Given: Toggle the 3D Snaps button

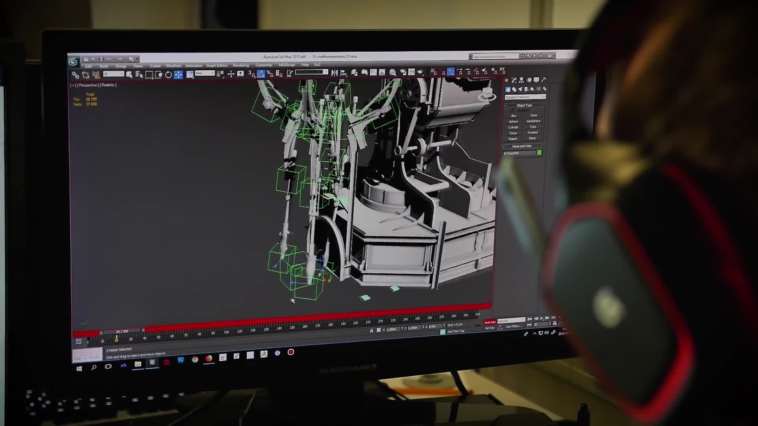Looking at the screenshot, I should (251, 73).
